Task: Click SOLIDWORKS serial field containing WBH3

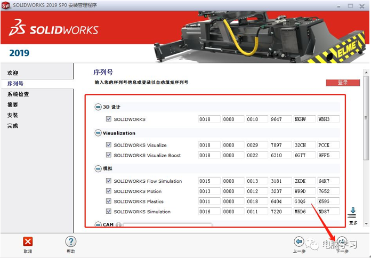Action: point(328,119)
